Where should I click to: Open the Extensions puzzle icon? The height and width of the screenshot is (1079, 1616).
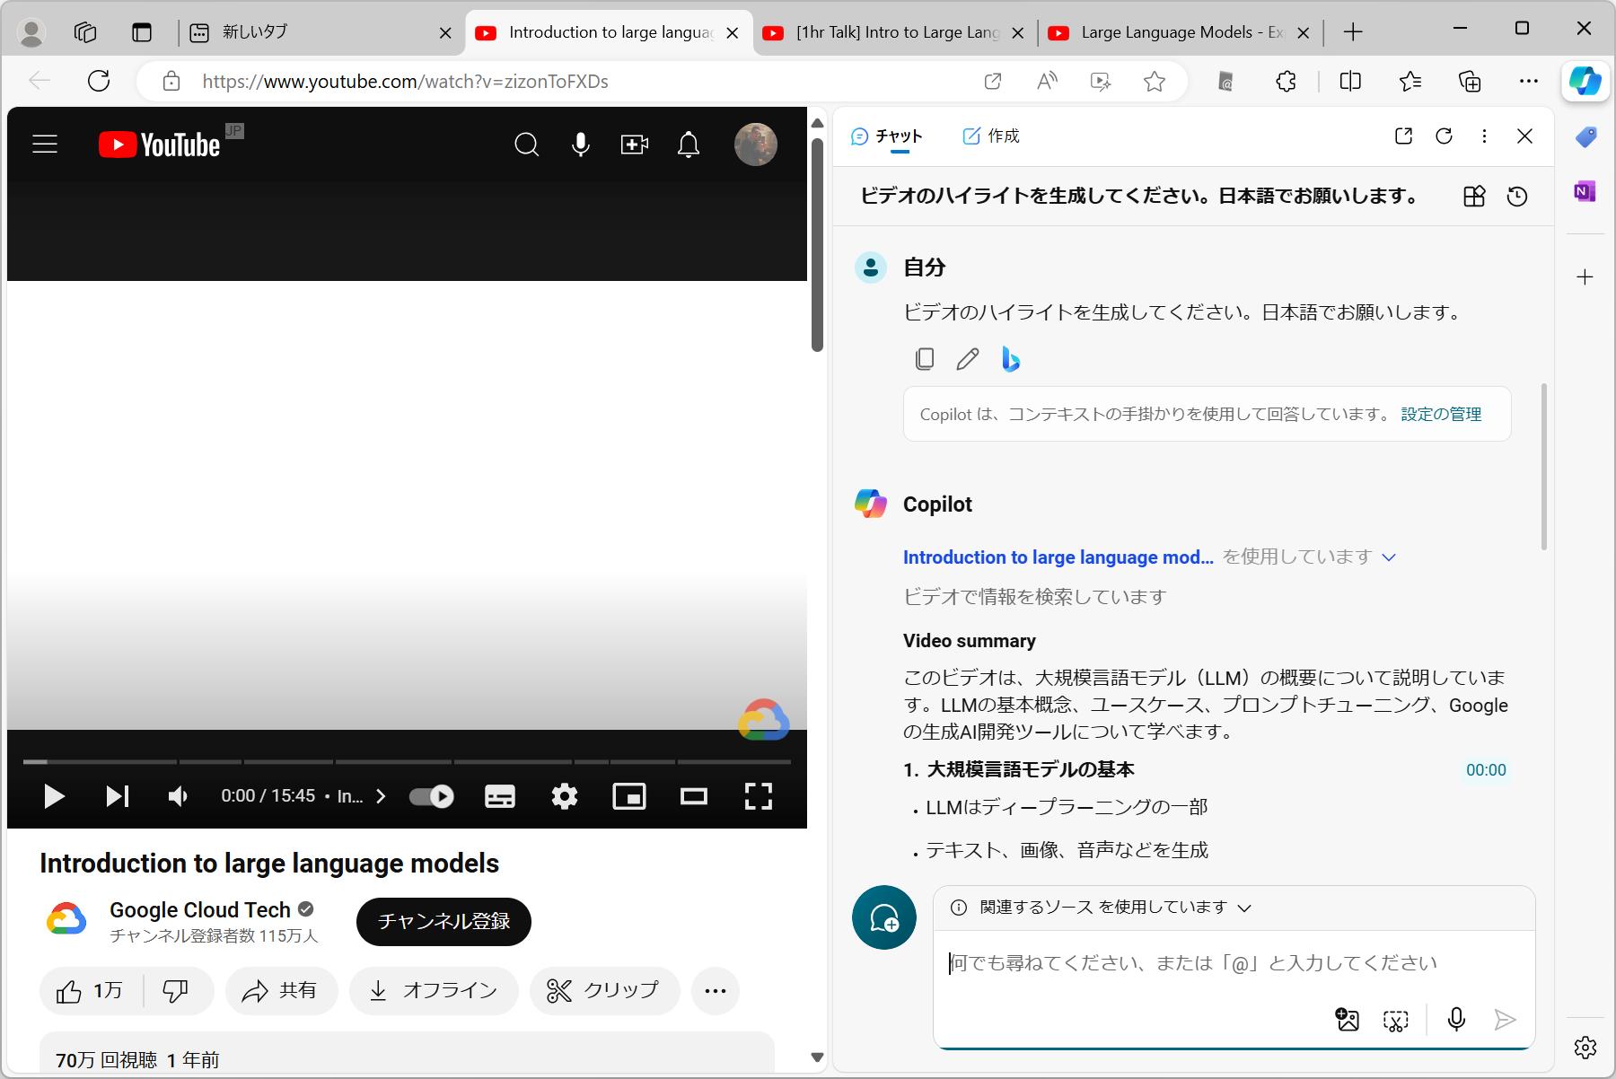pos(1286,82)
